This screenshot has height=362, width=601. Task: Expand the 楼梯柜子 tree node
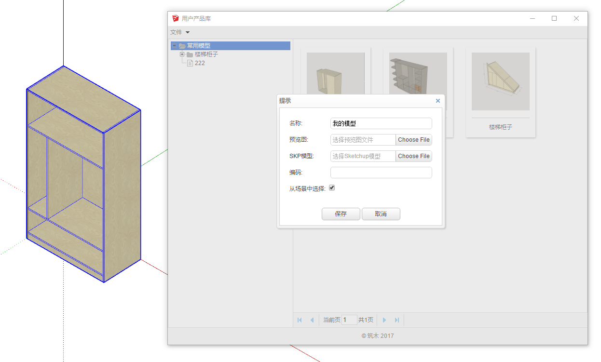[182, 54]
